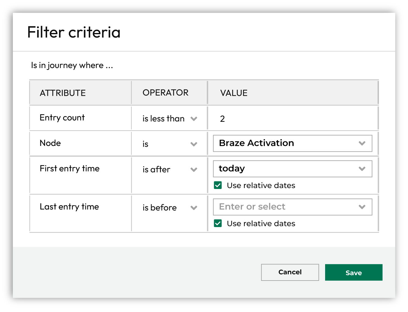Expand the Braze Activation value dropdown
This screenshot has height=312, width=408.
[x=293, y=143]
